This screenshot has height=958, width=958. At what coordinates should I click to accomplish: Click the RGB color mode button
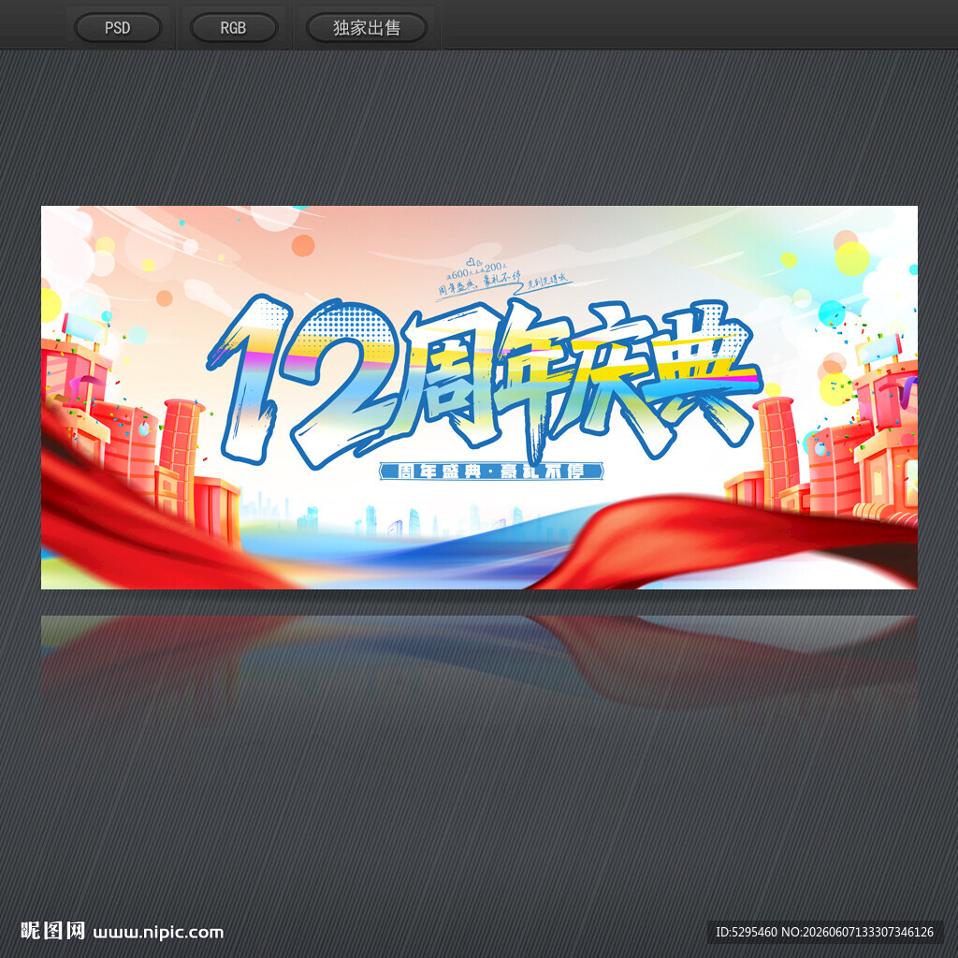[x=233, y=28]
